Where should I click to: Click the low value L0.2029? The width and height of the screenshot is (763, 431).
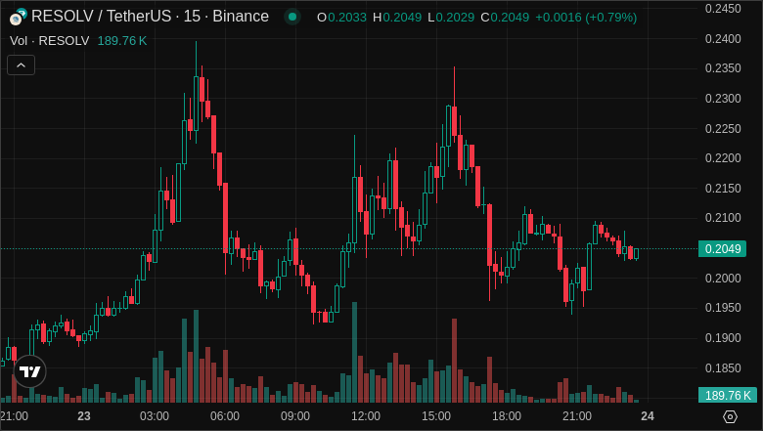coord(451,18)
